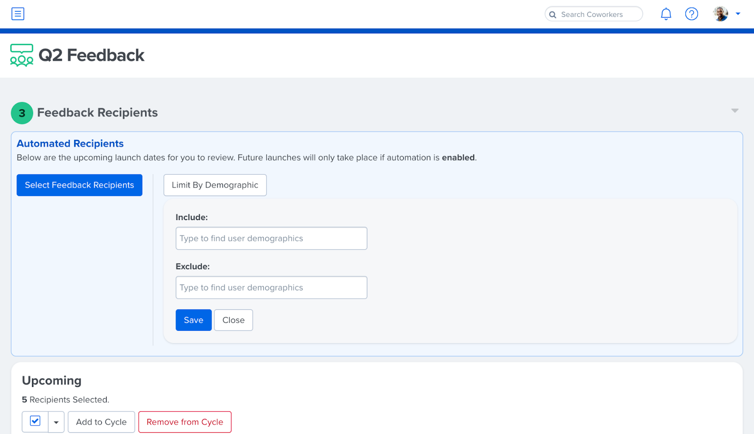
Task: Open the select-all checkbox dropdown arrow
Action: (x=56, y=422)
